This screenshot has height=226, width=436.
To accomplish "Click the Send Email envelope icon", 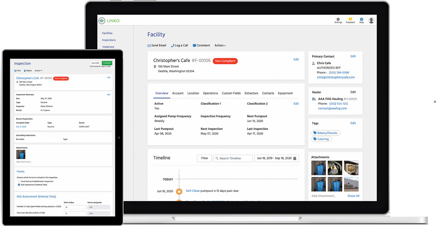I will point(149,46).
